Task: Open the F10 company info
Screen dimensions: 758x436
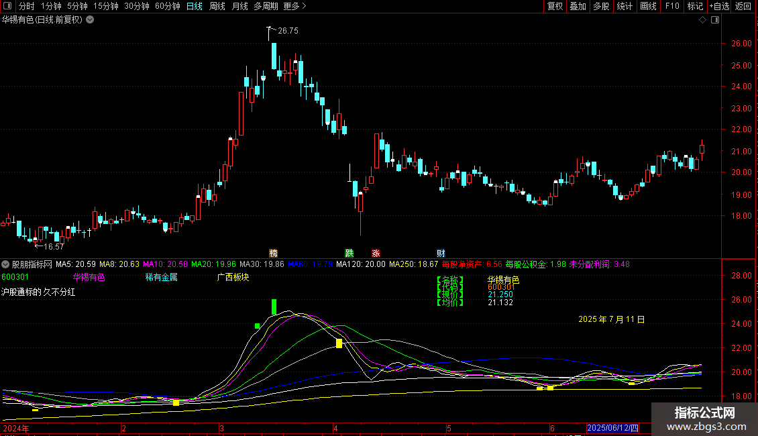Action: (671, 6)
